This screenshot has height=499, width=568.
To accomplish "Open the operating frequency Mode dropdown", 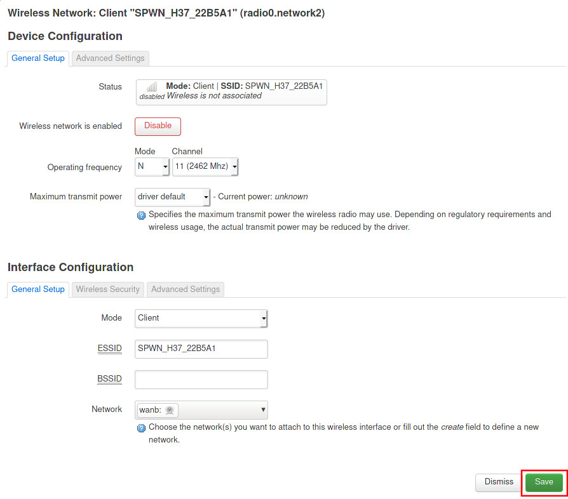I will [152, 167].
